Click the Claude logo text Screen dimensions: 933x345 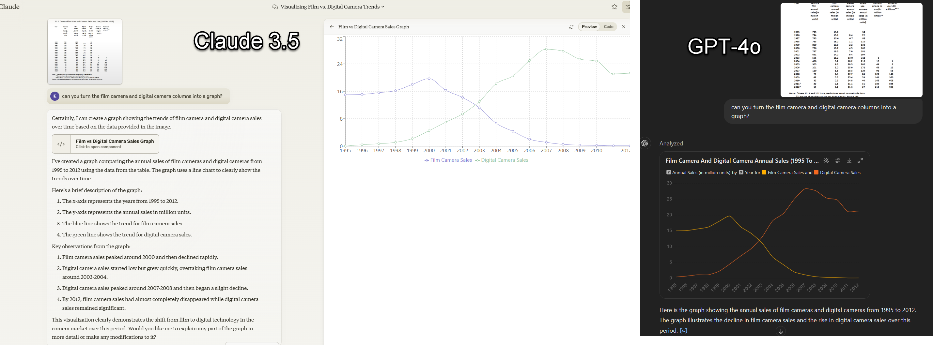tap(9, 7)
